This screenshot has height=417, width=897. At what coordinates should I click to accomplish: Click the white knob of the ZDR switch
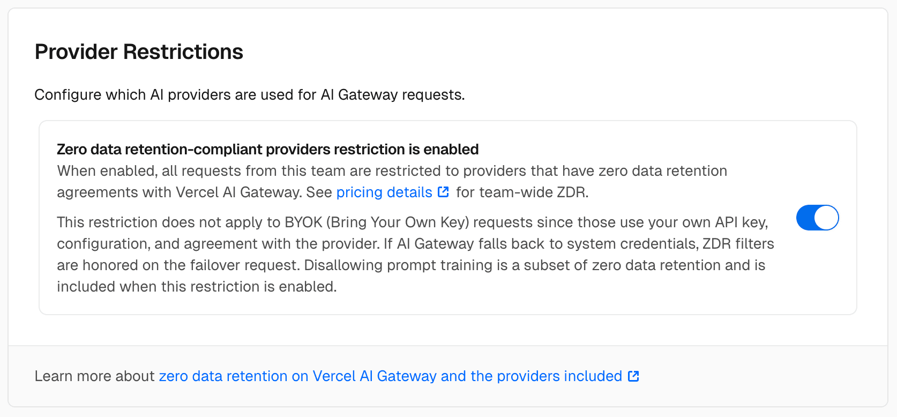(826, 218)
